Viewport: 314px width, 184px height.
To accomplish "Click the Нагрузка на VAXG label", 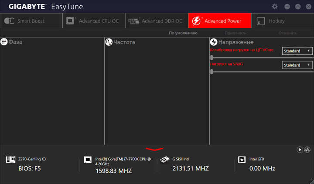I will (x=226, y=64).
